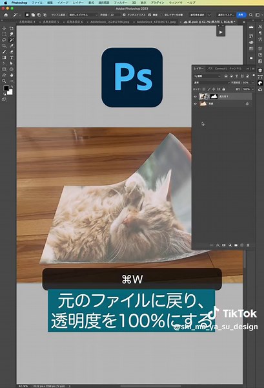Toggle sample all layers checkbox
Image resolution: width=264 pixels, height=388 pixels.
161,15
